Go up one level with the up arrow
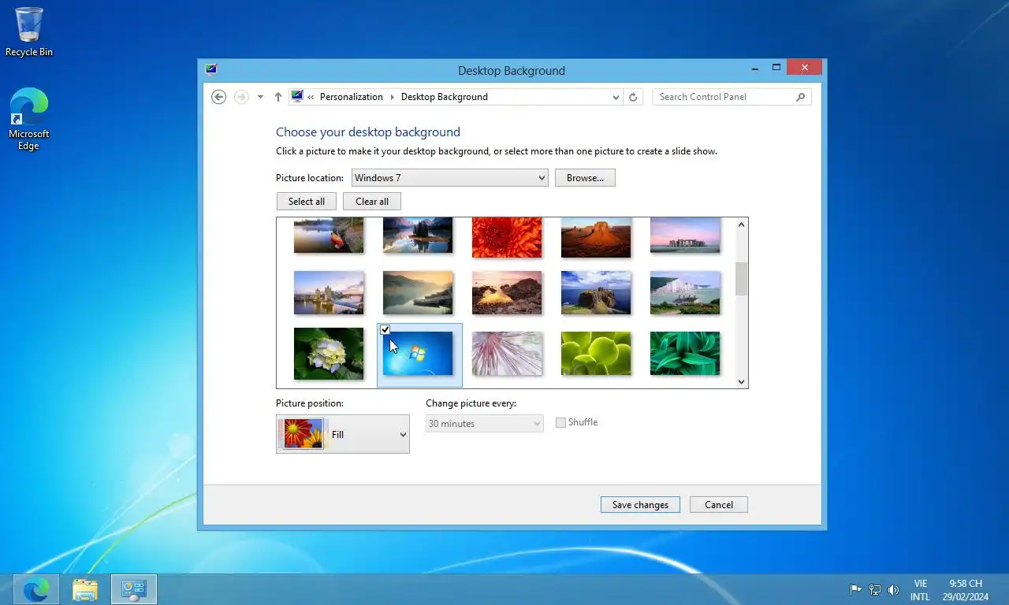 278,97
